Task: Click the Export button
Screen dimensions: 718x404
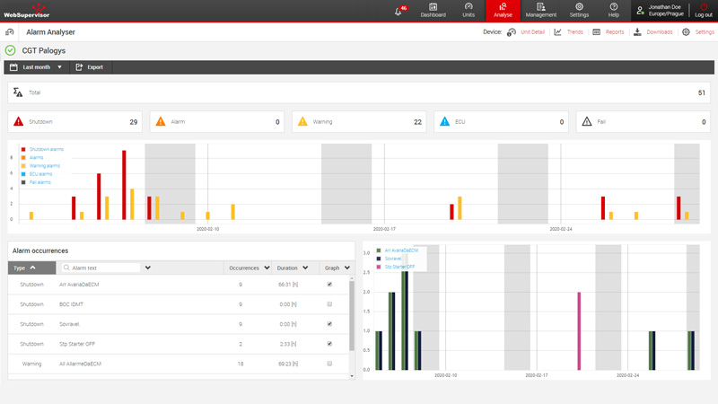Action: [89, 67]
